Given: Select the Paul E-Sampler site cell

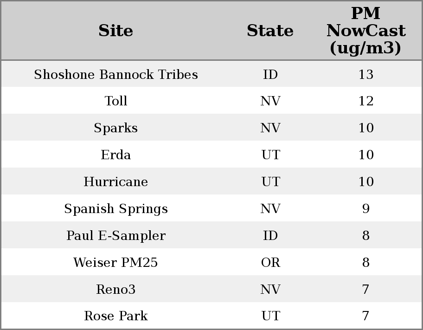Looking at the screenshot, I should coord(115,236).
